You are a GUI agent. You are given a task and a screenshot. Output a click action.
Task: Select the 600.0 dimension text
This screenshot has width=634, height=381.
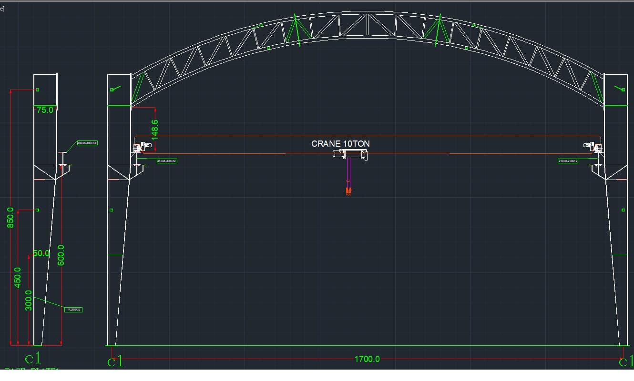(61, 255)
